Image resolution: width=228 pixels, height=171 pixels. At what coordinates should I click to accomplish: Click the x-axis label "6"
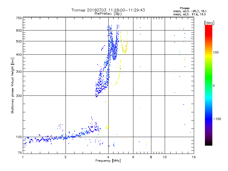[x=133, y=157]
